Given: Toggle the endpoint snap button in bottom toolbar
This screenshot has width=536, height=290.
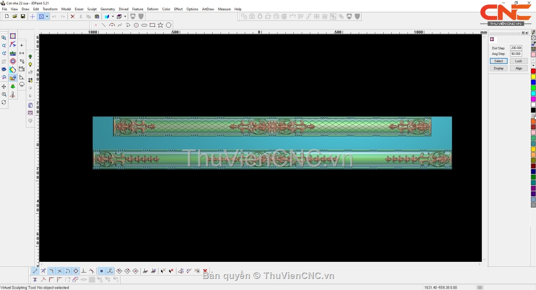Looking at the screenshot, I should (x=35, y=271).
